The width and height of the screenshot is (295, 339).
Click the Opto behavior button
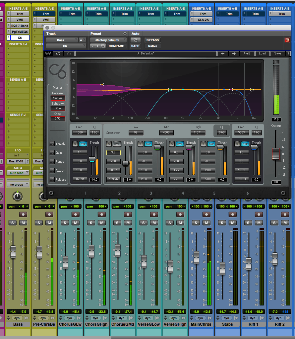(x=58, y=108)
